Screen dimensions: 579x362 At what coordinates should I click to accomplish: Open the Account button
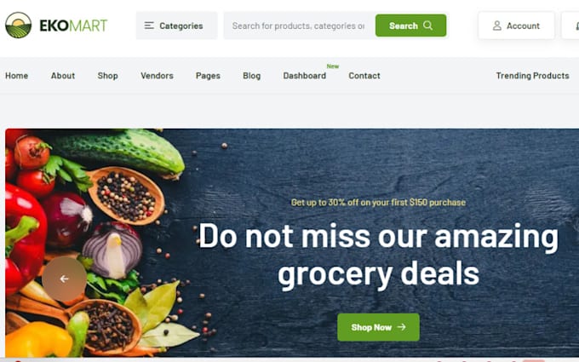[516, 26]
